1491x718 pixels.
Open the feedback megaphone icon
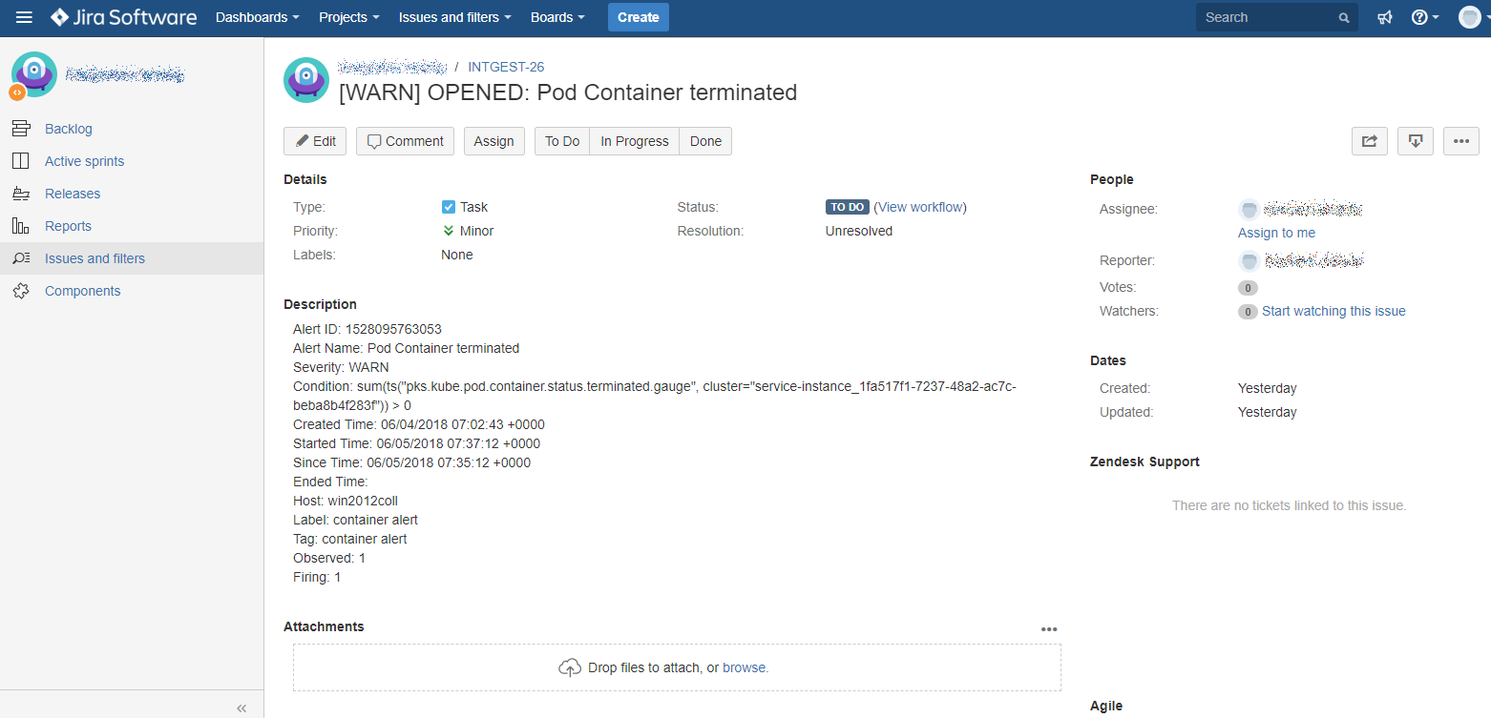[1385, 17]
